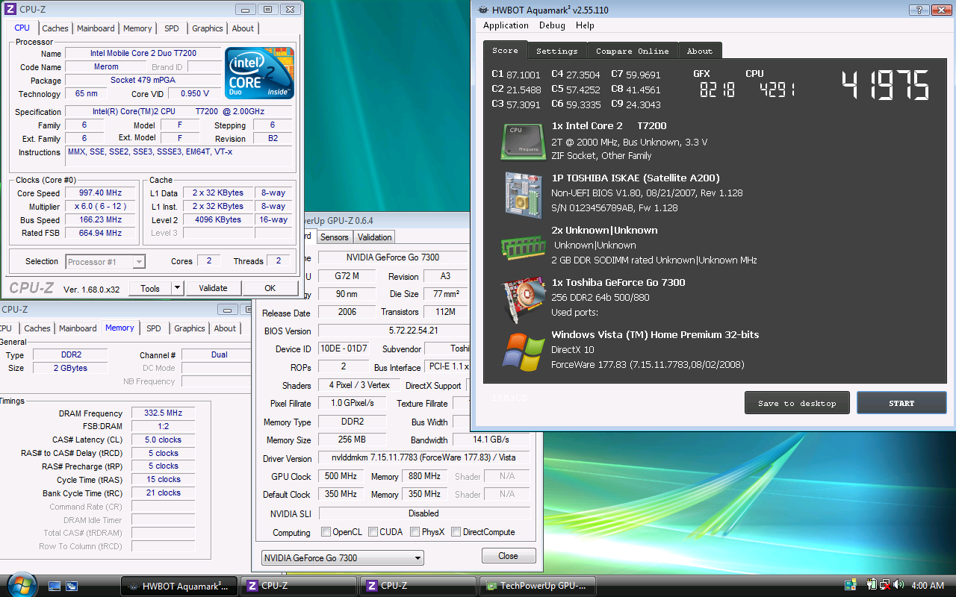Click the Show Desktop quick launch icon
Screen dimensions: 956x597
tap(55, 586)
